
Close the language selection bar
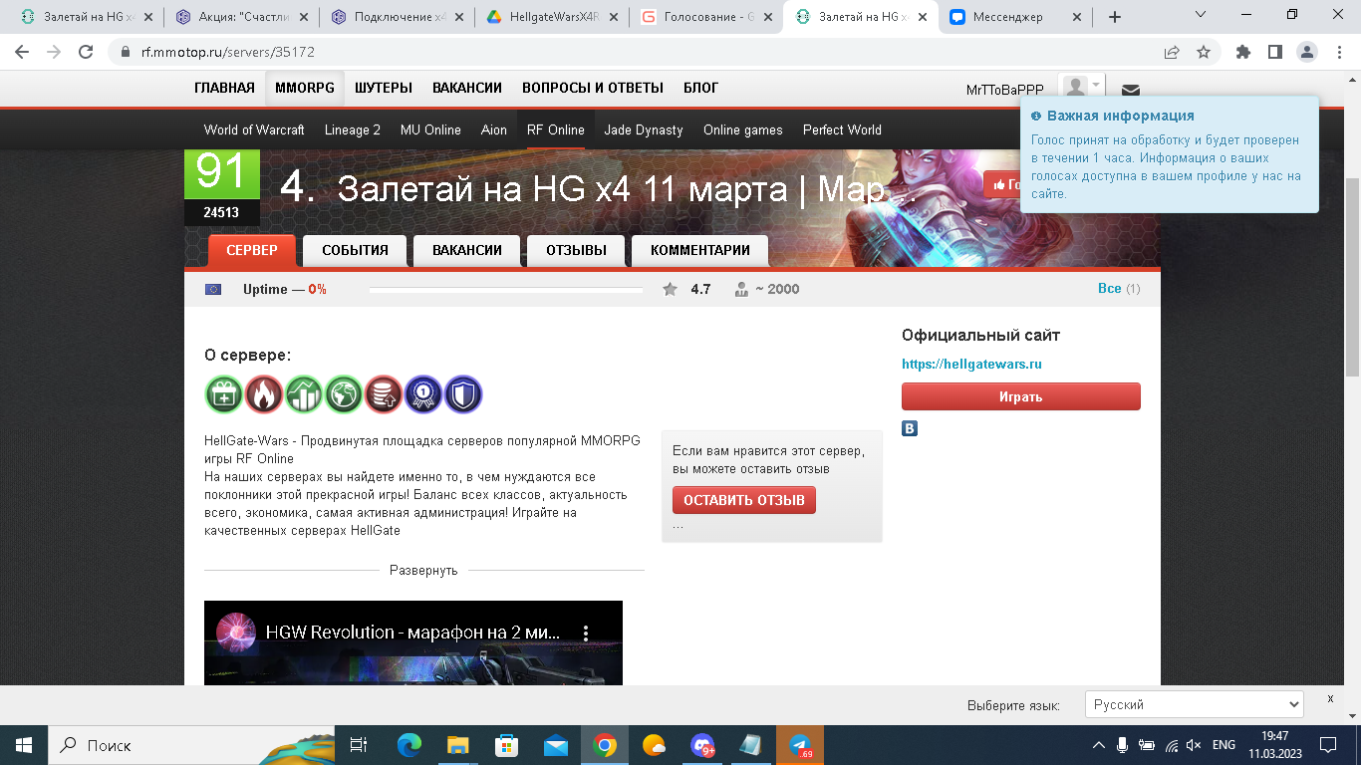tap(1330, 699)
